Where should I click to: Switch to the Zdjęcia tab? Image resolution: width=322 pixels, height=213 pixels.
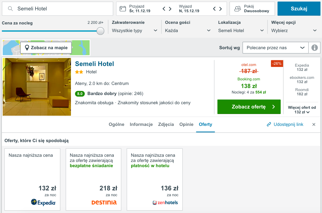tap(167, 124)
